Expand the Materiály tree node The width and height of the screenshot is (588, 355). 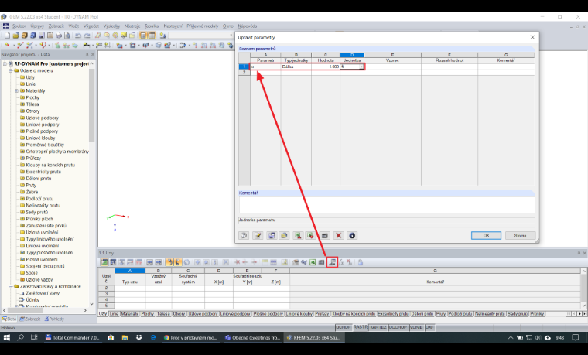(x=16, y=90)
